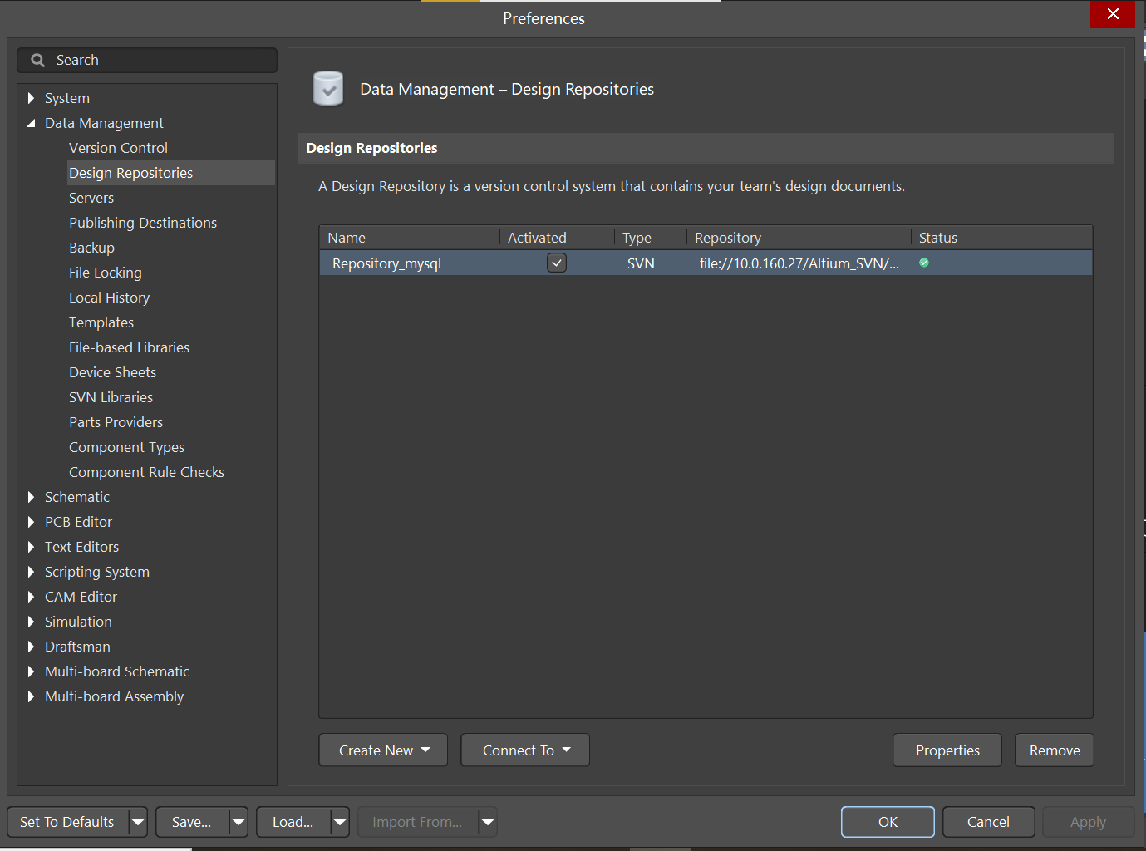This screenshot has width=1146, height=851.
Task: Click the Set To Defaults button
Action: pyautogui.click(x=67, y=822)
